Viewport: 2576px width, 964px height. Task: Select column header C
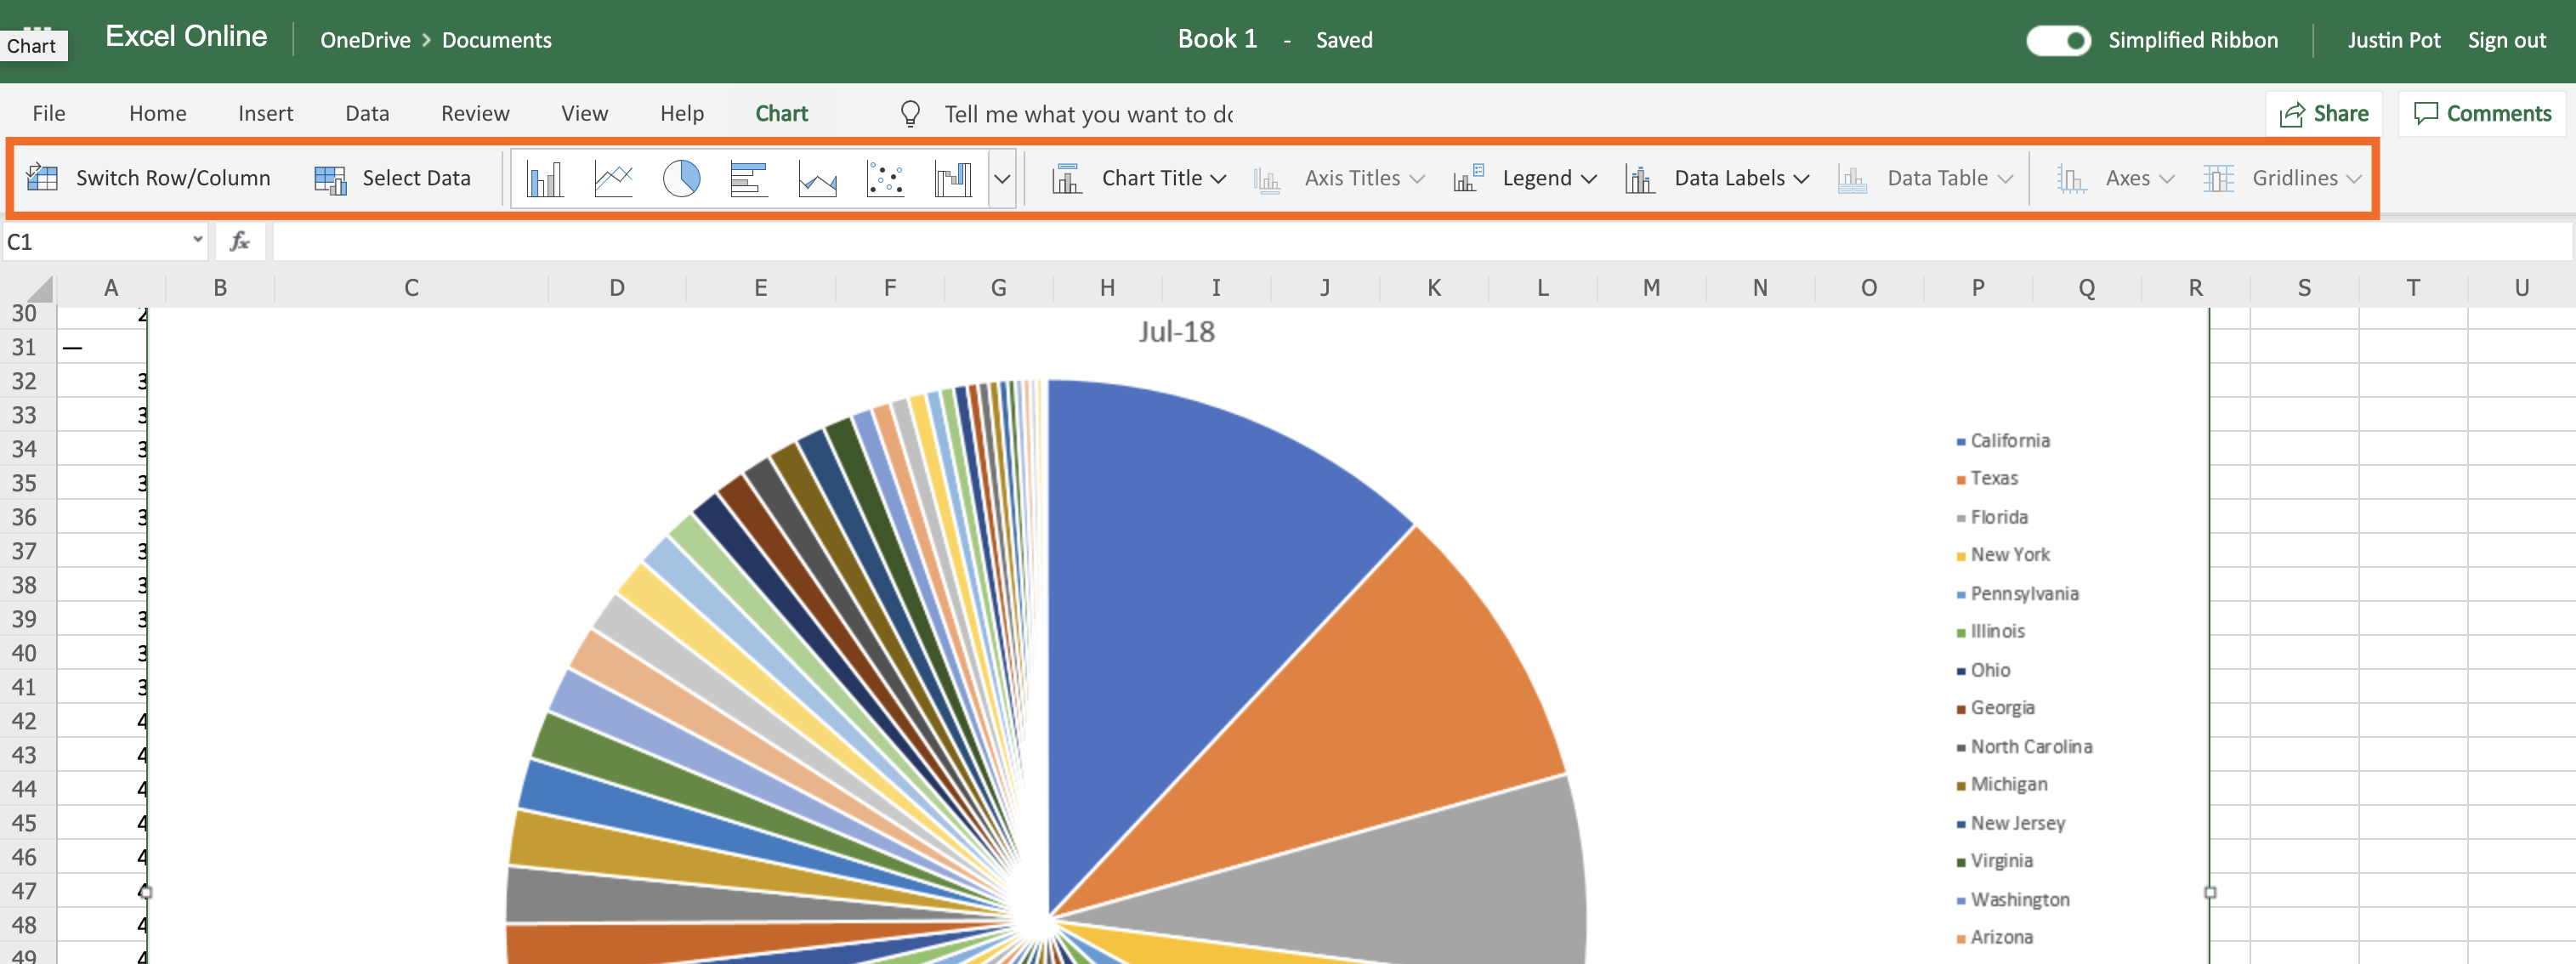411,288
